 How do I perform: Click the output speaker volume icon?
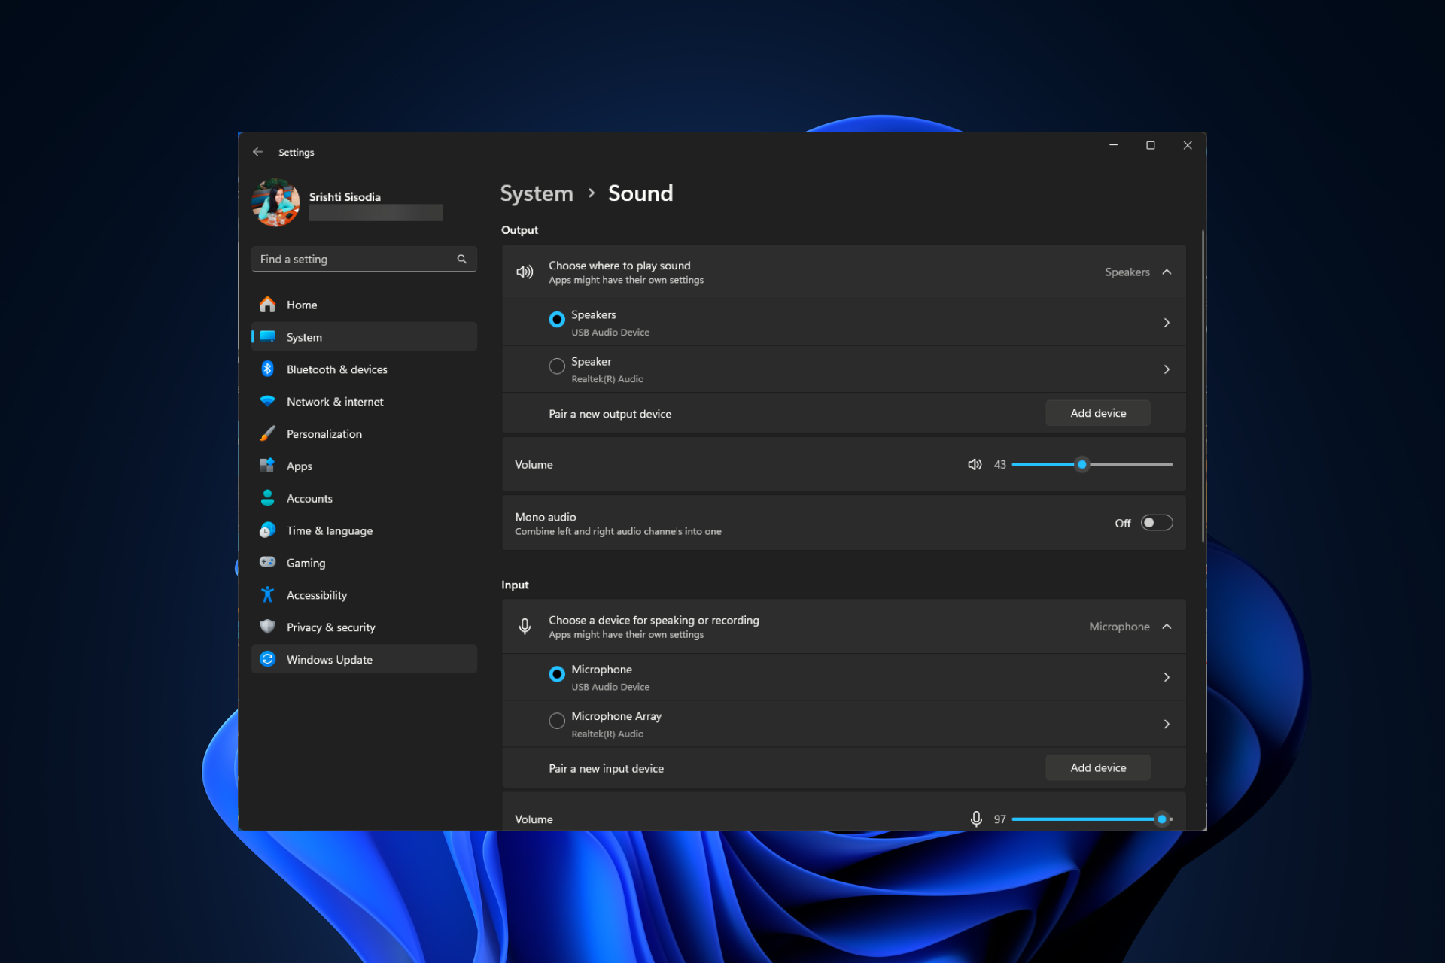(975, 464)
